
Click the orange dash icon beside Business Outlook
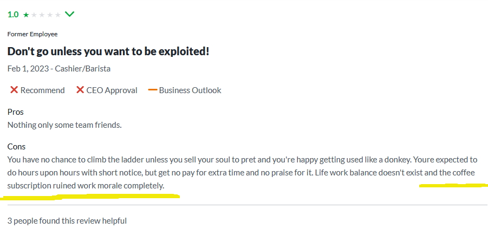tap(152, 90)
